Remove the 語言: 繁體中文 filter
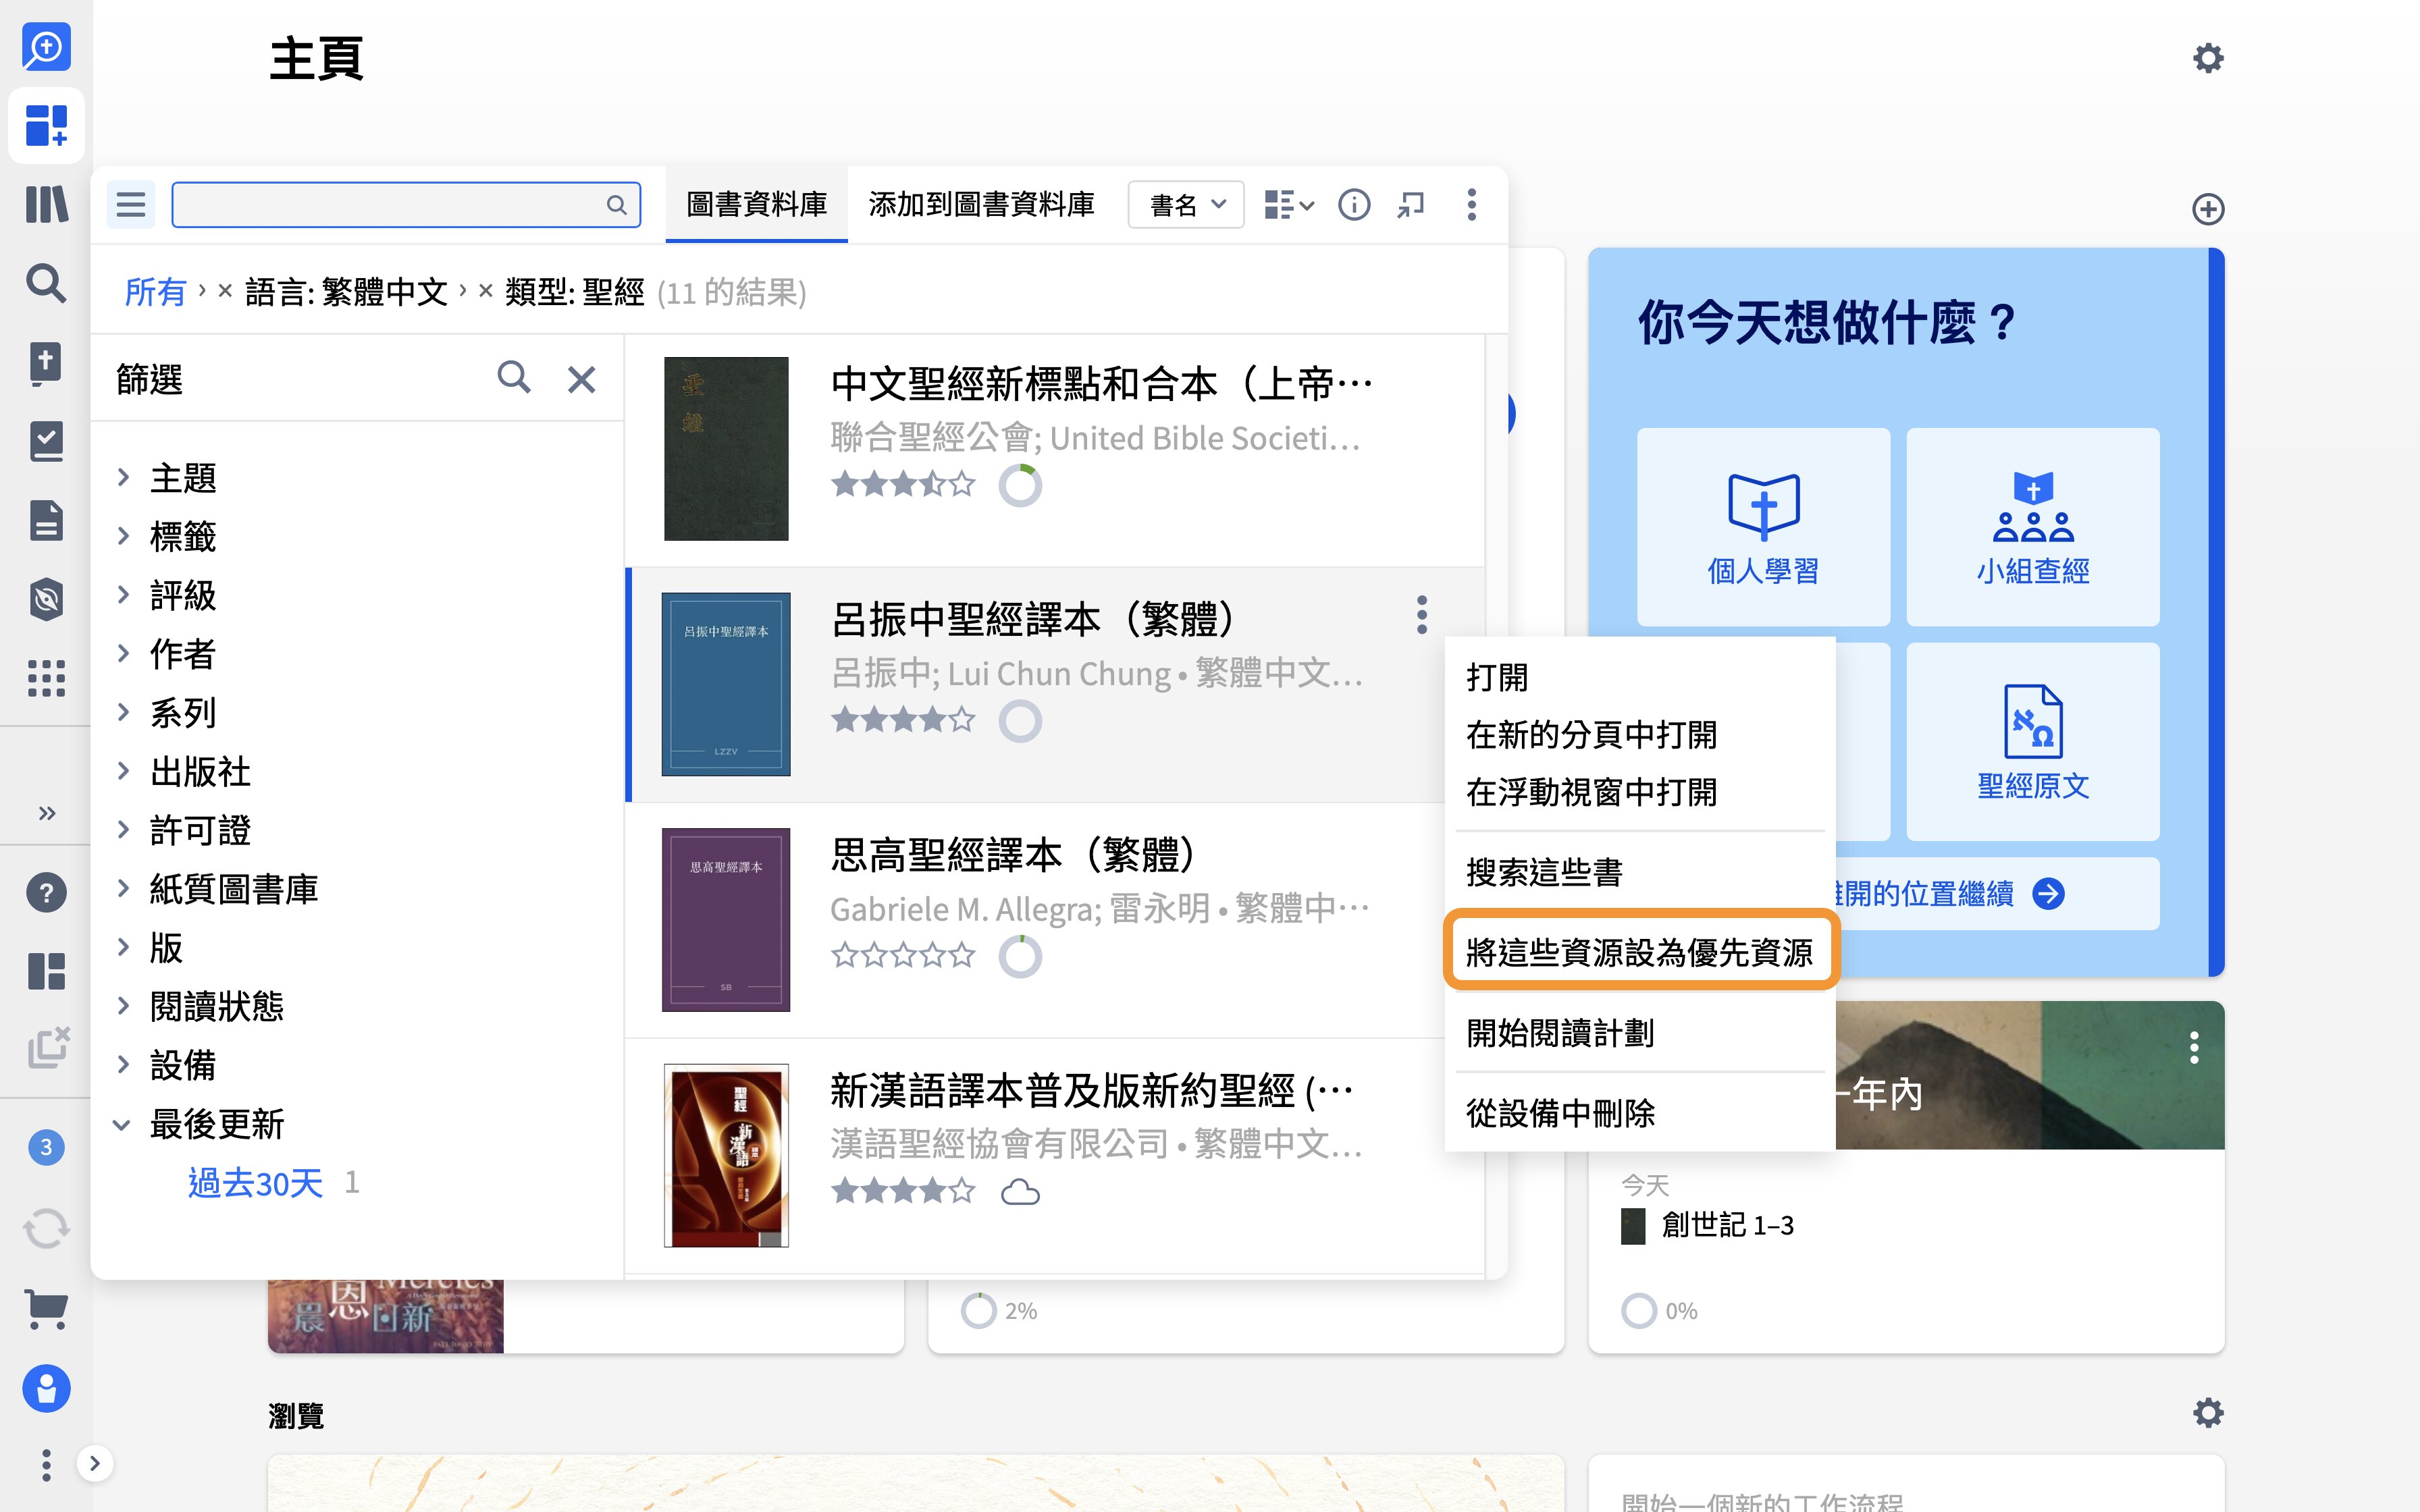Image resolution: width=2420 pixels, height=1512 pixels. click(225, 291)
